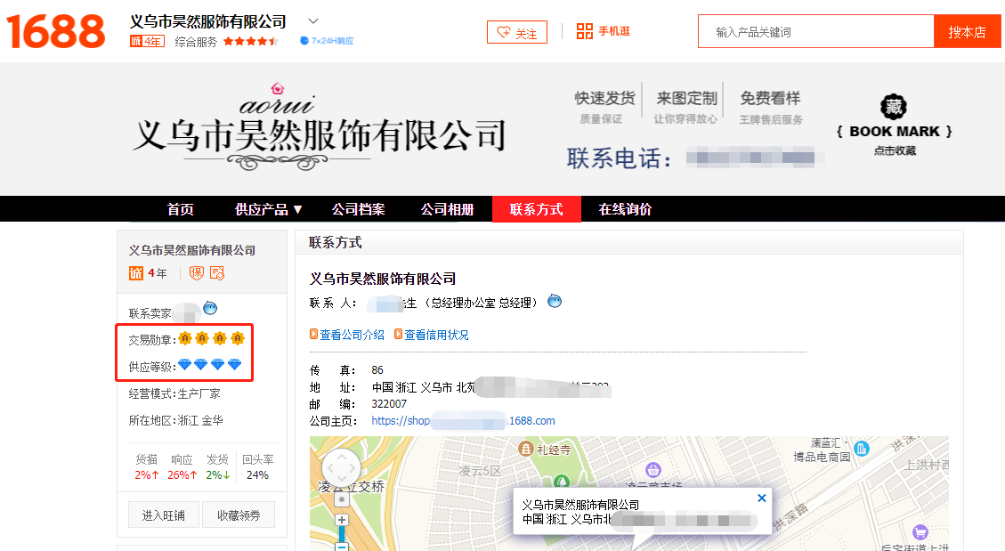Close the map info popup
The width and height of the screenshot is (1005, 551).
pos(761,498)
